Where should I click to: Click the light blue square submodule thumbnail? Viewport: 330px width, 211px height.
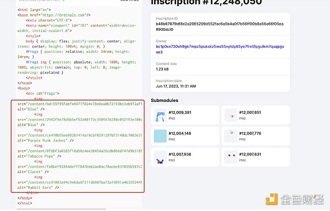click(160, 136)
